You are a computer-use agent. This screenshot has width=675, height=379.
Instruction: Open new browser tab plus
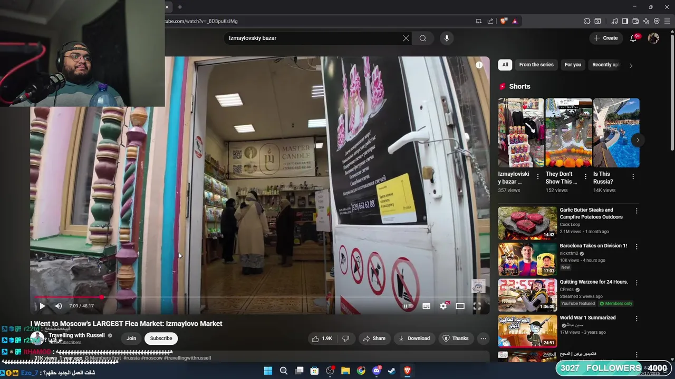click(180, 7)
